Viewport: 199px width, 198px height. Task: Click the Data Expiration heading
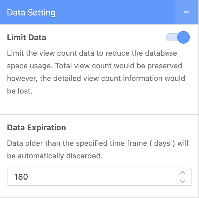tap(37, 127)
